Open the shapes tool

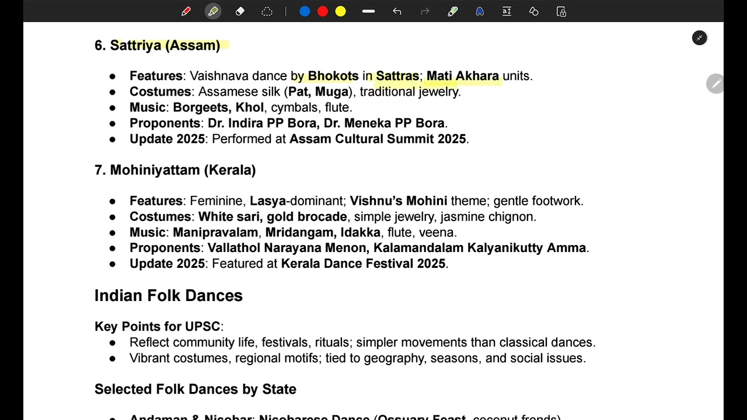tap(534, 12)
